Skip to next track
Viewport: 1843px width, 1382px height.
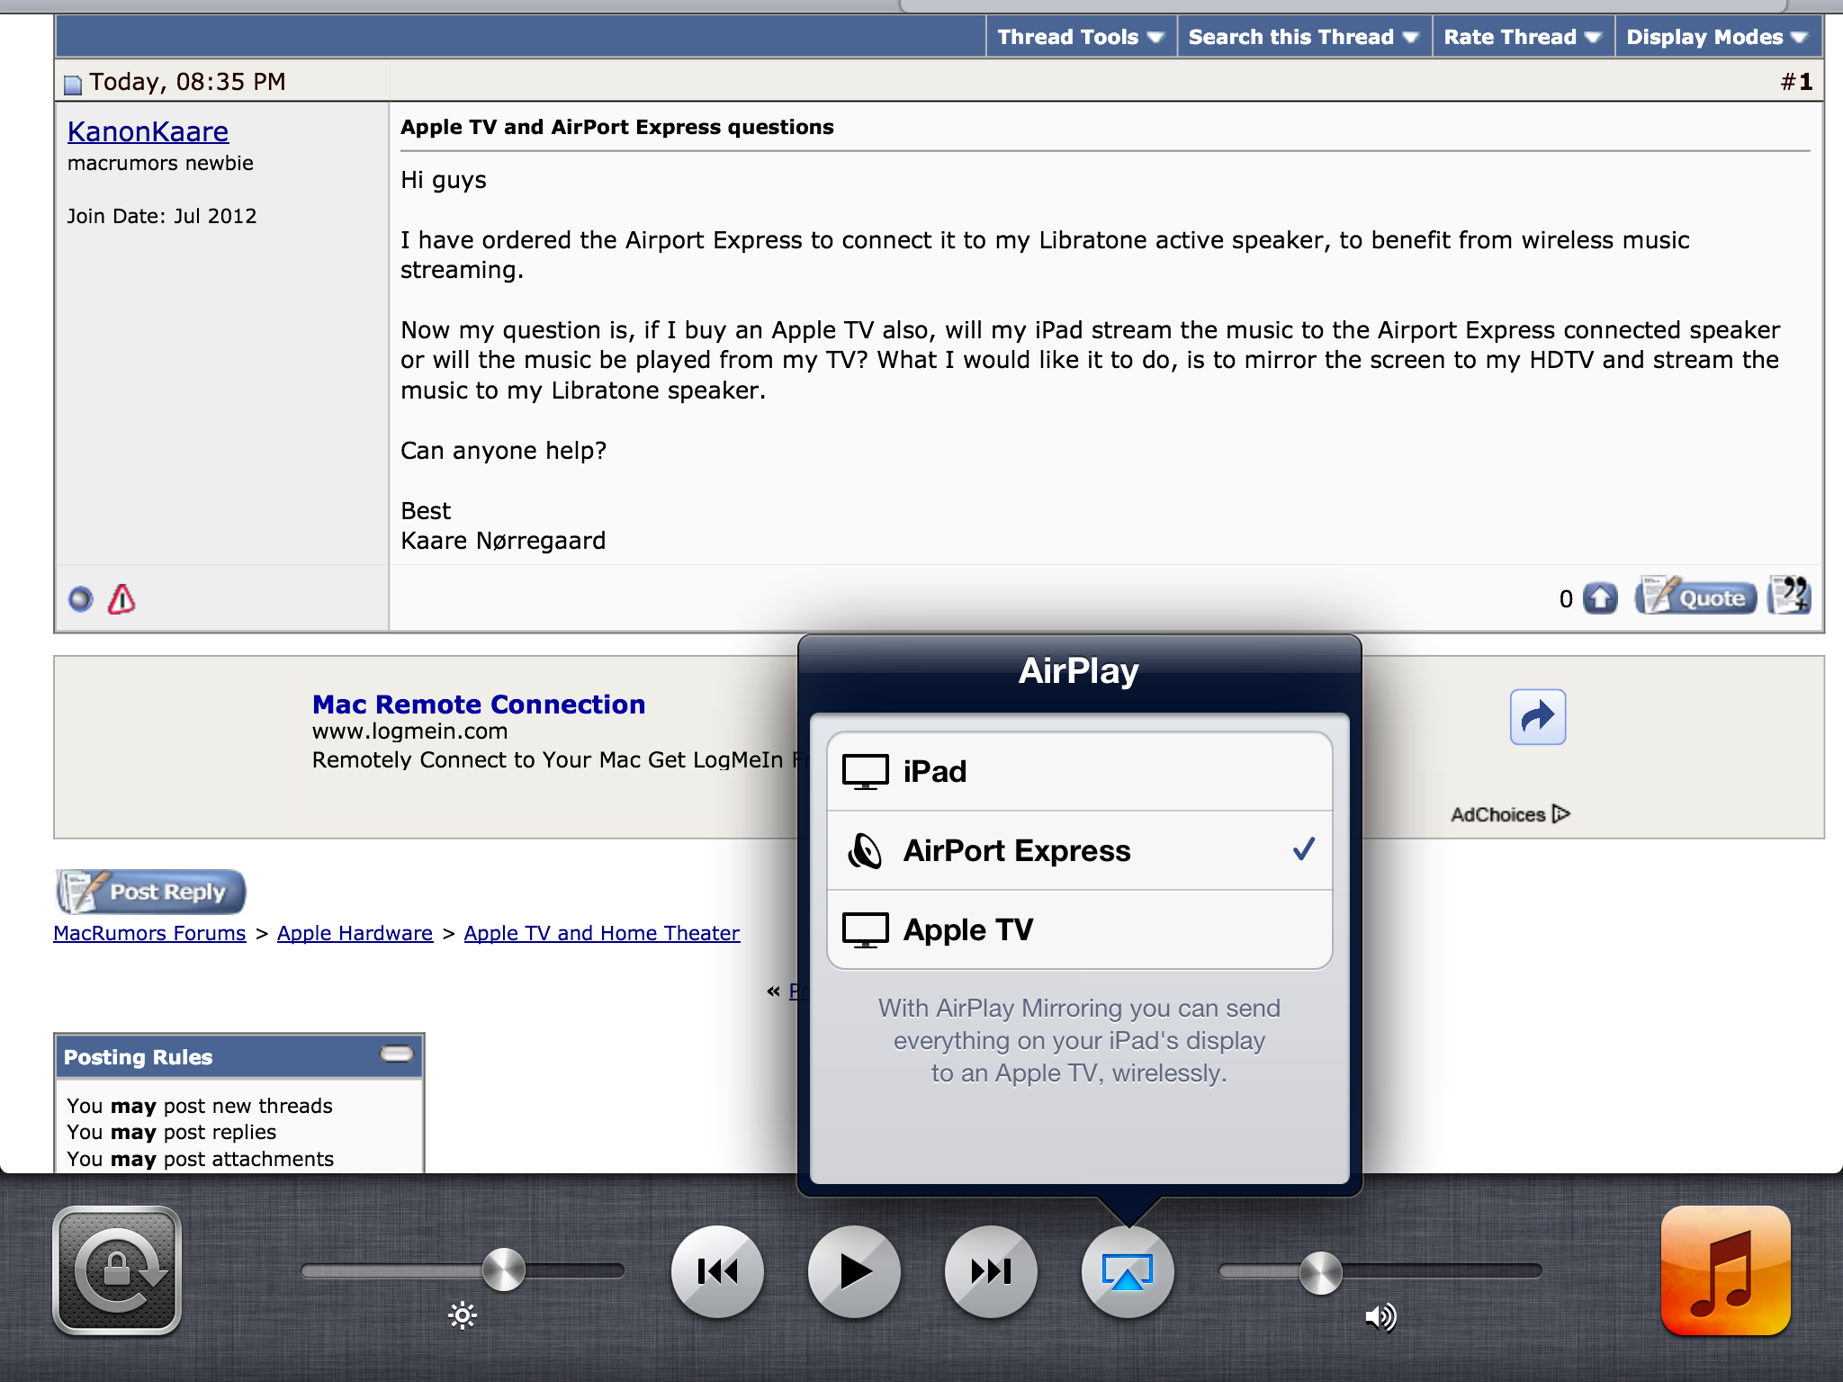(x=991, y=1271)
